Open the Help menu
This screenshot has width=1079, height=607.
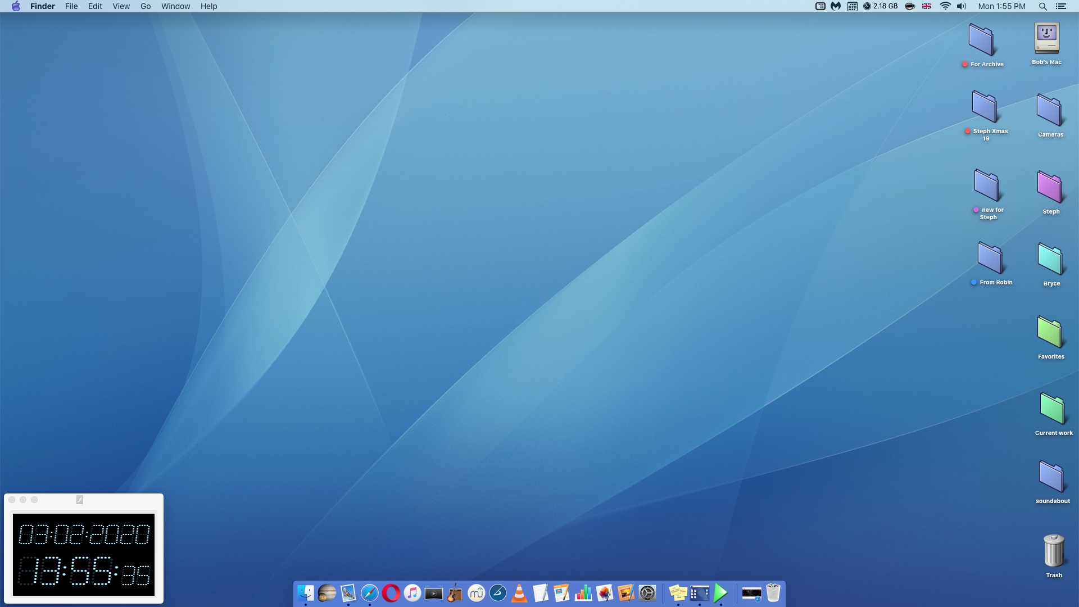point(209,6)
